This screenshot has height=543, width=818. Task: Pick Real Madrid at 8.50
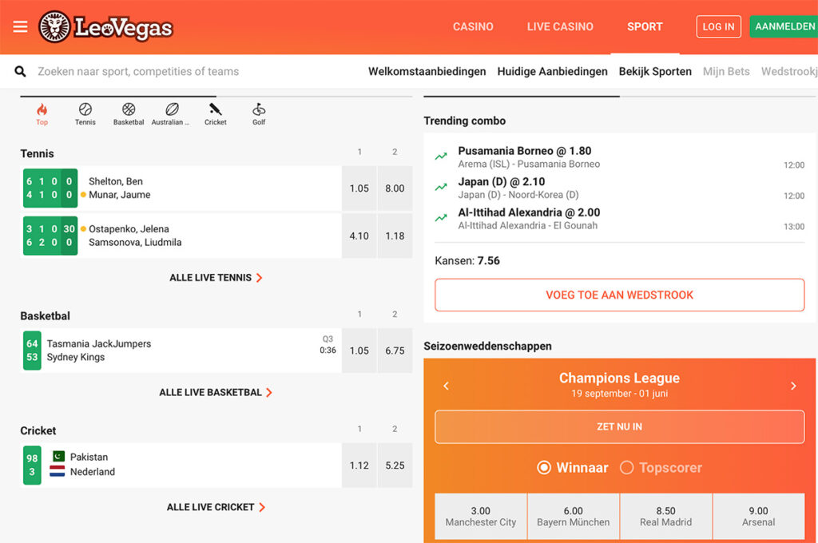[665, 516]
